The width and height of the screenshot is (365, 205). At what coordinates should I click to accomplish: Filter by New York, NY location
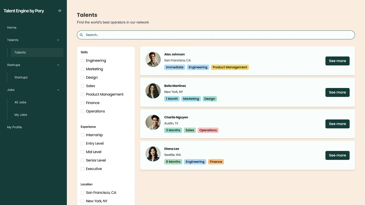tap(82, 201)
